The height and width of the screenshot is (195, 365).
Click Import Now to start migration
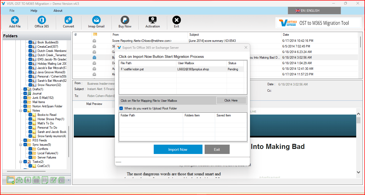coord(178,149)
